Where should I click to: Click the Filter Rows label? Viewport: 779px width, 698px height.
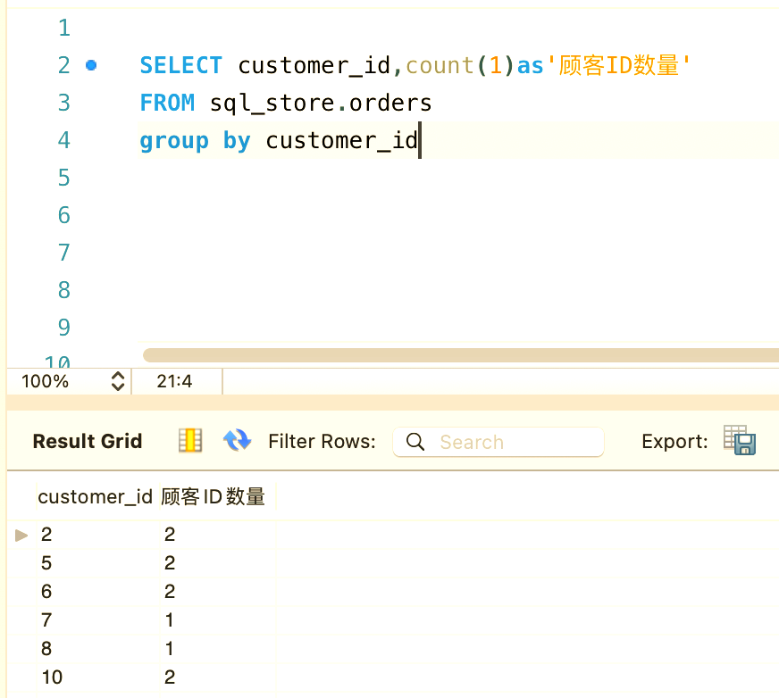(x=322, y=441)
